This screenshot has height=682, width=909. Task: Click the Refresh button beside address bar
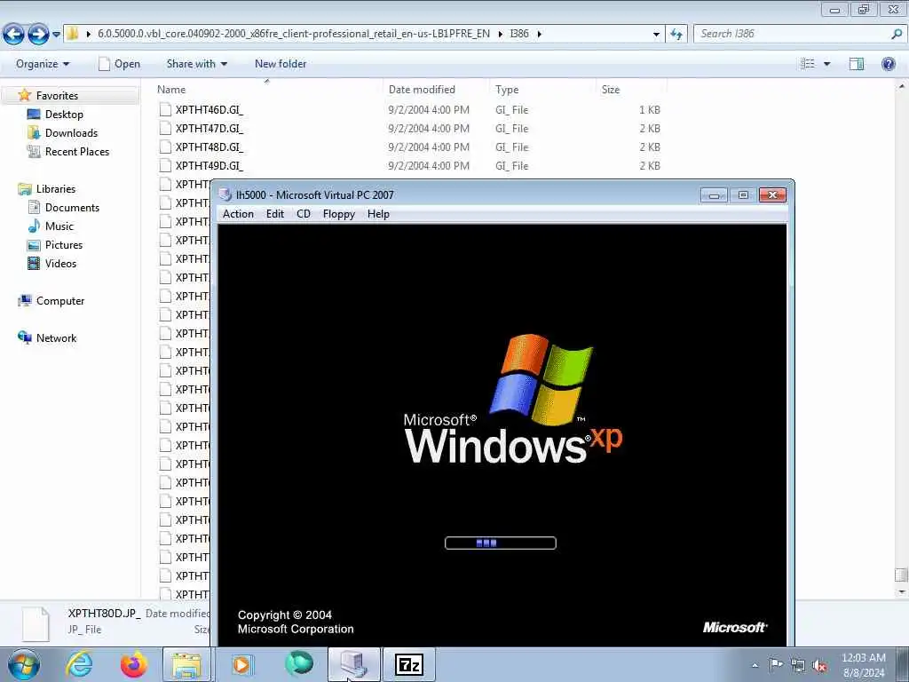pos(676,35)
